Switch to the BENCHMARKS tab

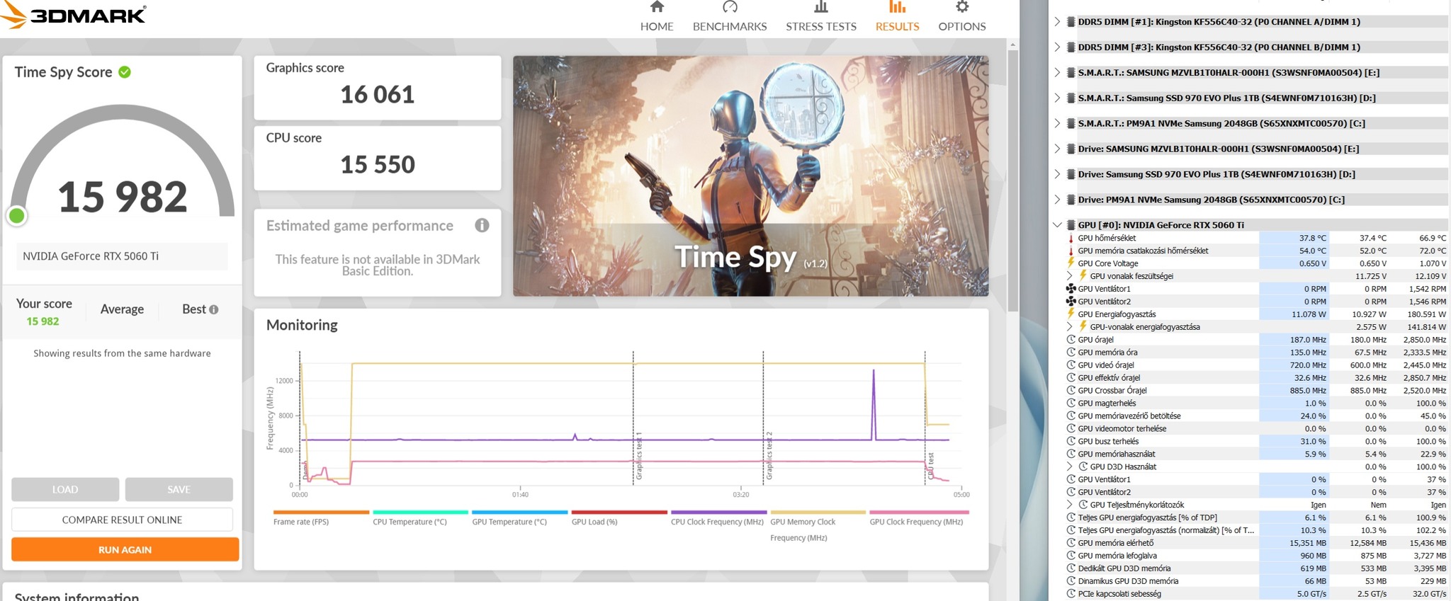[x=730, y=26]
